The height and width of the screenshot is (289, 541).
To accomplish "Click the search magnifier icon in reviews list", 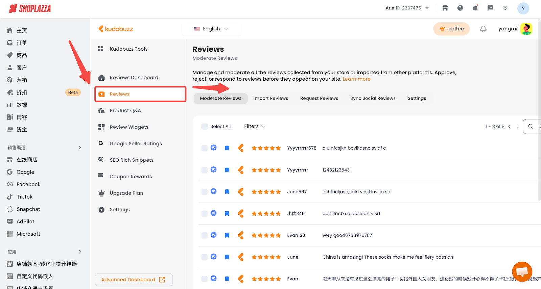I will (531, 126).
